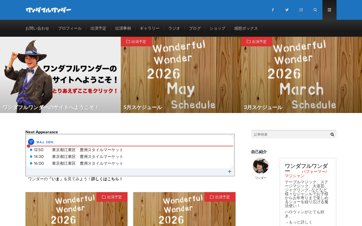The image size is (362, 226).
Task: Open the プロフィール menu item
Action: [70, 28]
